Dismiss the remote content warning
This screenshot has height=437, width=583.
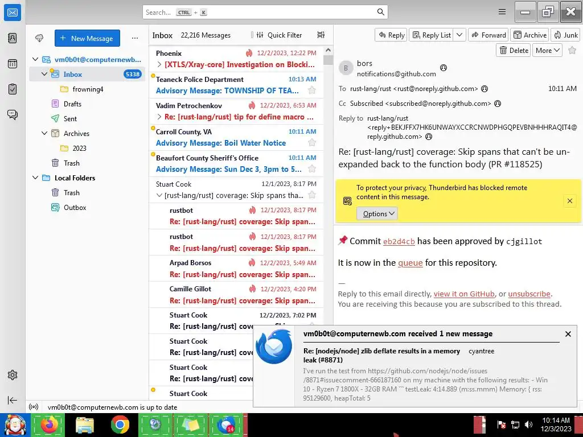click(569, 201)
